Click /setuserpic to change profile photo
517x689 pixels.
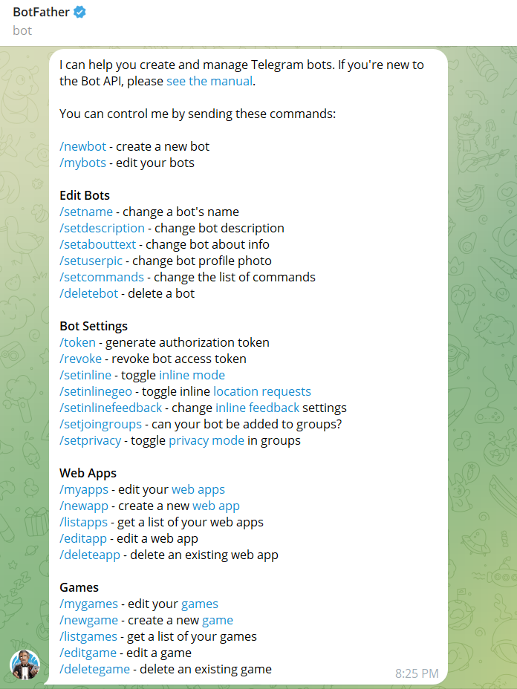click(91, 261)
